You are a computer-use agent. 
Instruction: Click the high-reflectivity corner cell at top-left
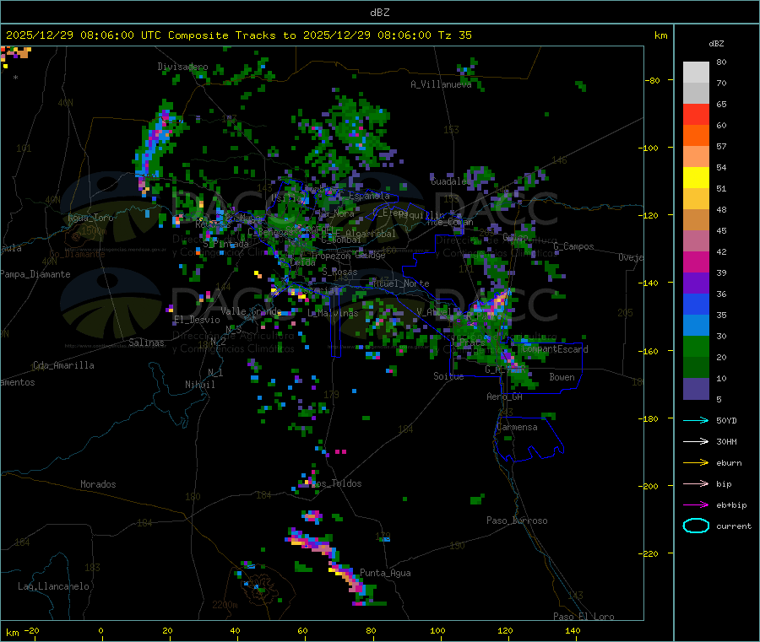pos(14,54)
